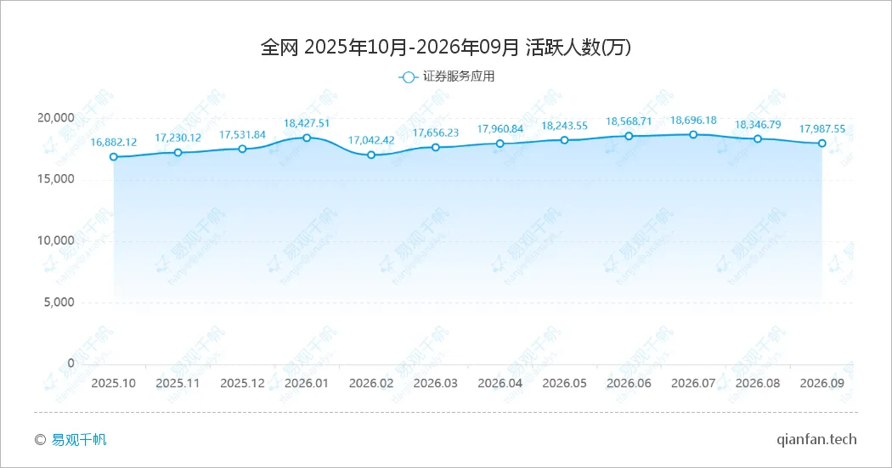Click the x-axis label 2026.03
Image resolution: width=892 pixels, height=468 pixels.
click(436, 383)
